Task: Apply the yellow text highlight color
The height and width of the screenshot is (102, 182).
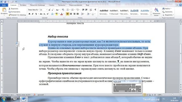Action: pyautogui.click(x=57, y=14)
